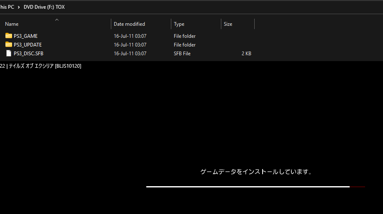Image resolution: width=383 pixels, height=214 pixels.
Task: Click the game data installation progress bar
Action: (255, 187)
